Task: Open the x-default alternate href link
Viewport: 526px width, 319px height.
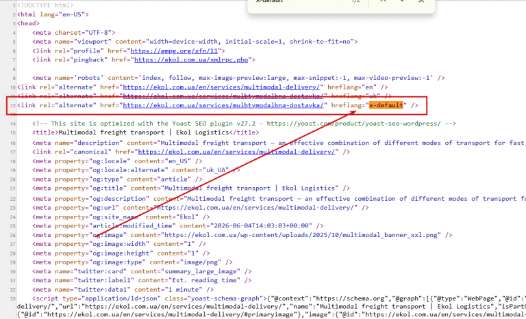Action: click(x=223, y=105)
